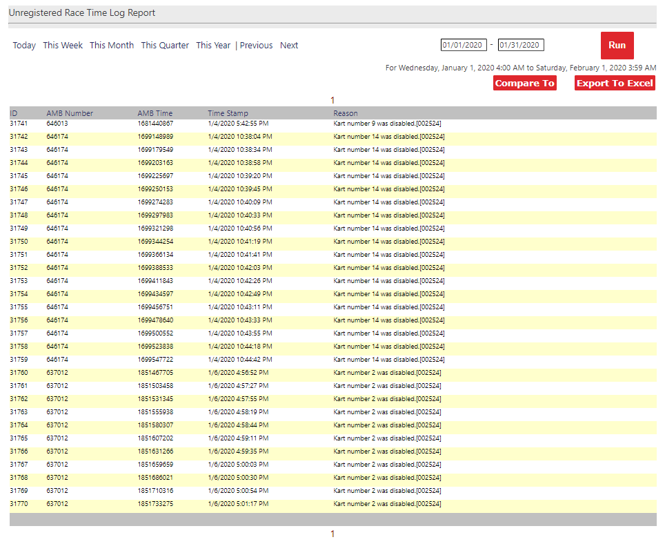Click time stamp 1/6/2020 5:01:17 PM

(239, 505)
